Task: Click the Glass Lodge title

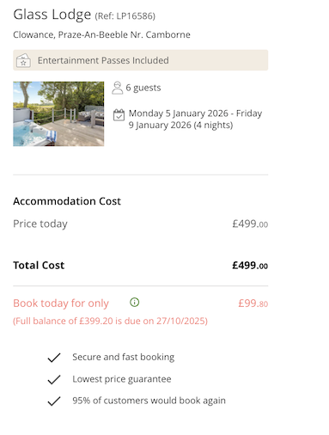Action: [52, 15]
